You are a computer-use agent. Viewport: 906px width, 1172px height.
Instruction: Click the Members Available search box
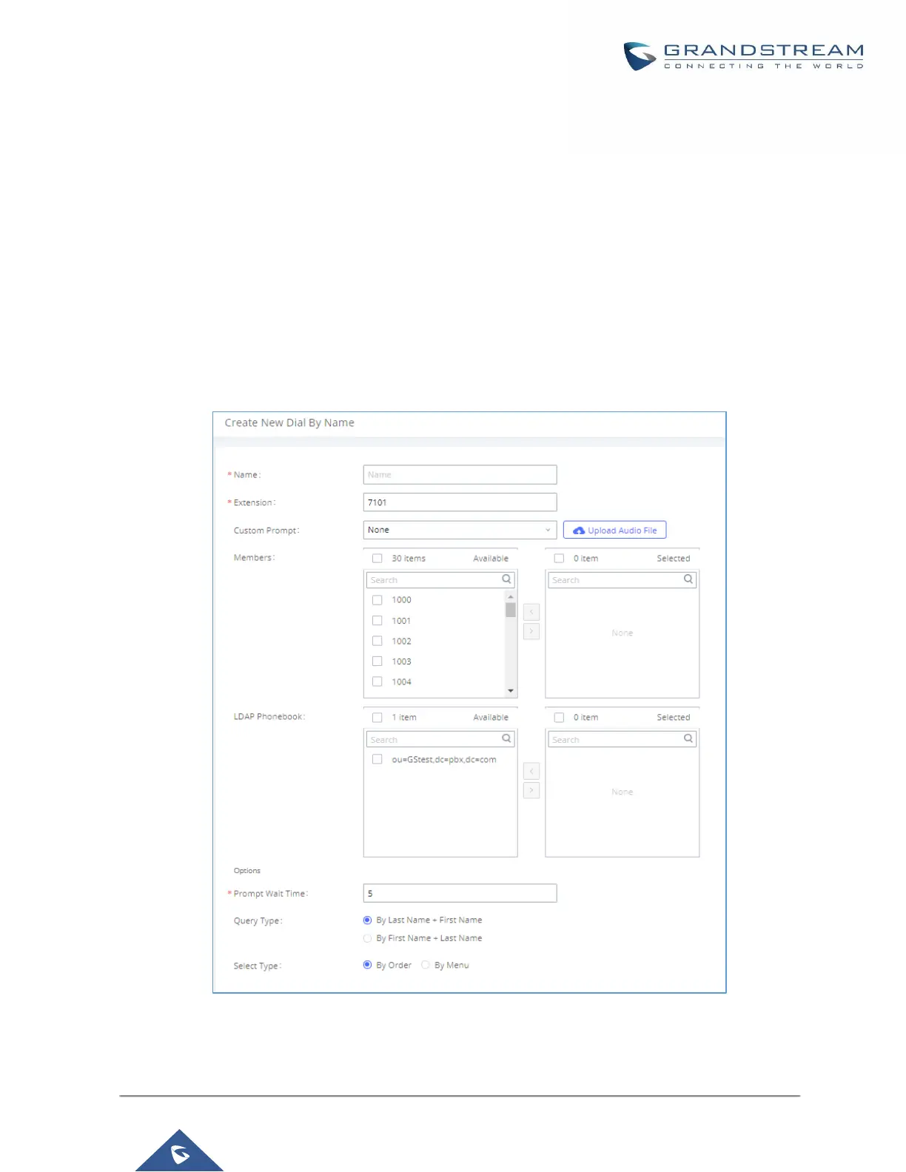coord(440,579)
